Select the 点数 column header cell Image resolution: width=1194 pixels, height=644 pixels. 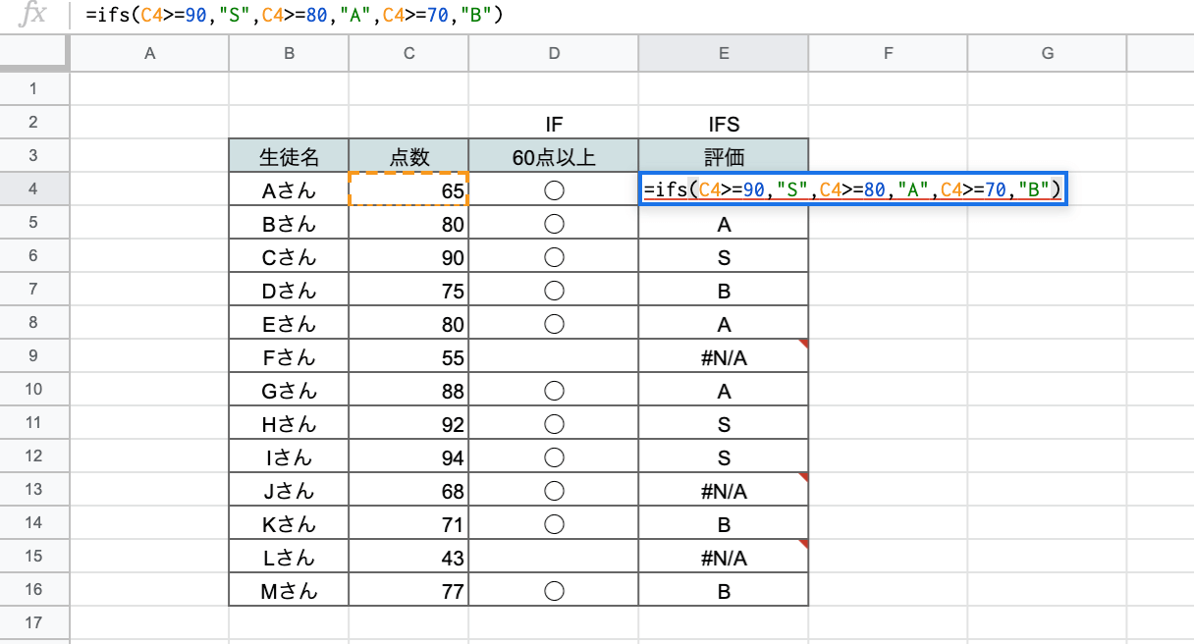tap(407, 156)
